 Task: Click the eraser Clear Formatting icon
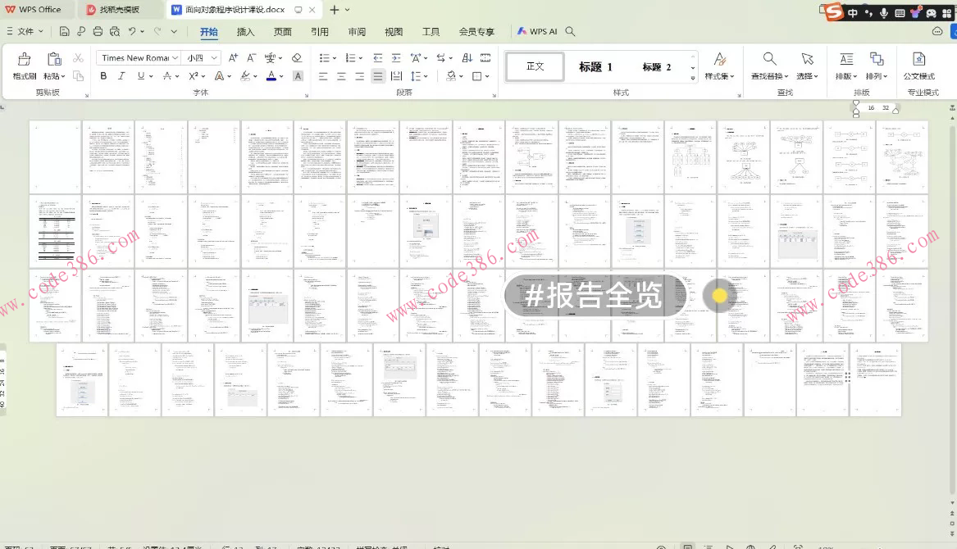(x=297, y=58)
